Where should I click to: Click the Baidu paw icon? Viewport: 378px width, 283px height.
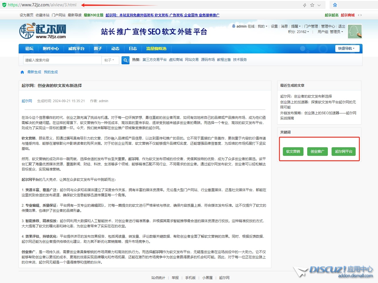pos(335,5)
